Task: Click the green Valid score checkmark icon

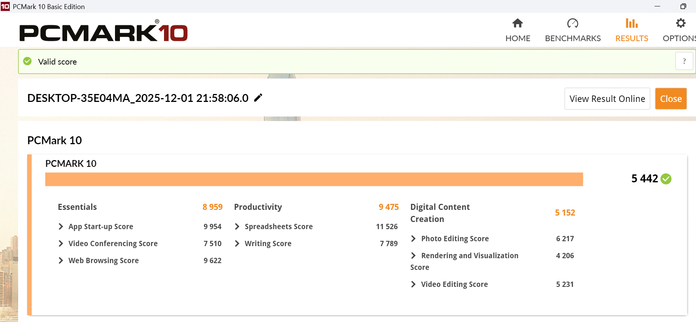Action: (28, 61)
